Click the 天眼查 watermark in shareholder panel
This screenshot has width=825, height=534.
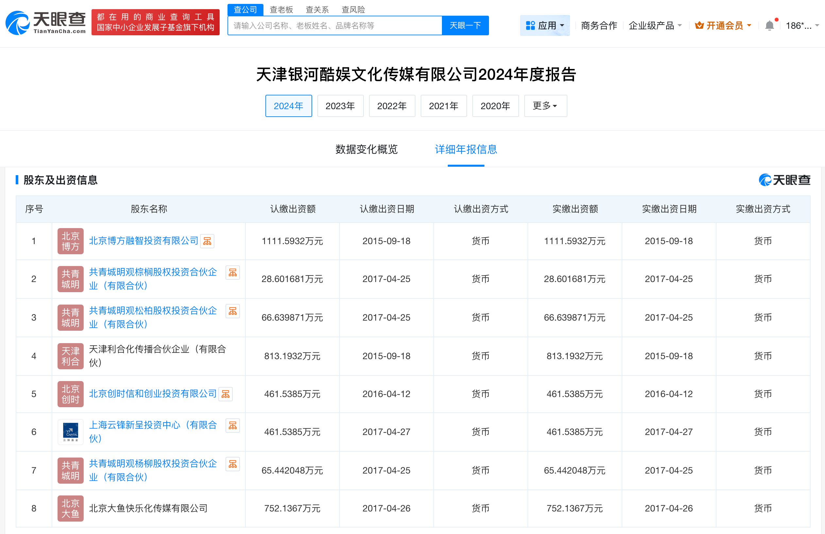pyautogui.click(x=784, y=180)
